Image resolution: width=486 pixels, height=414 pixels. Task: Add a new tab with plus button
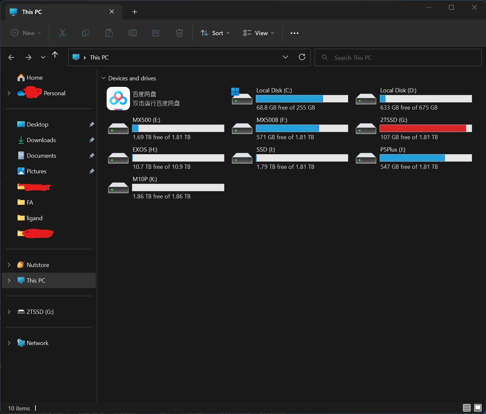(x=135, y=12)
